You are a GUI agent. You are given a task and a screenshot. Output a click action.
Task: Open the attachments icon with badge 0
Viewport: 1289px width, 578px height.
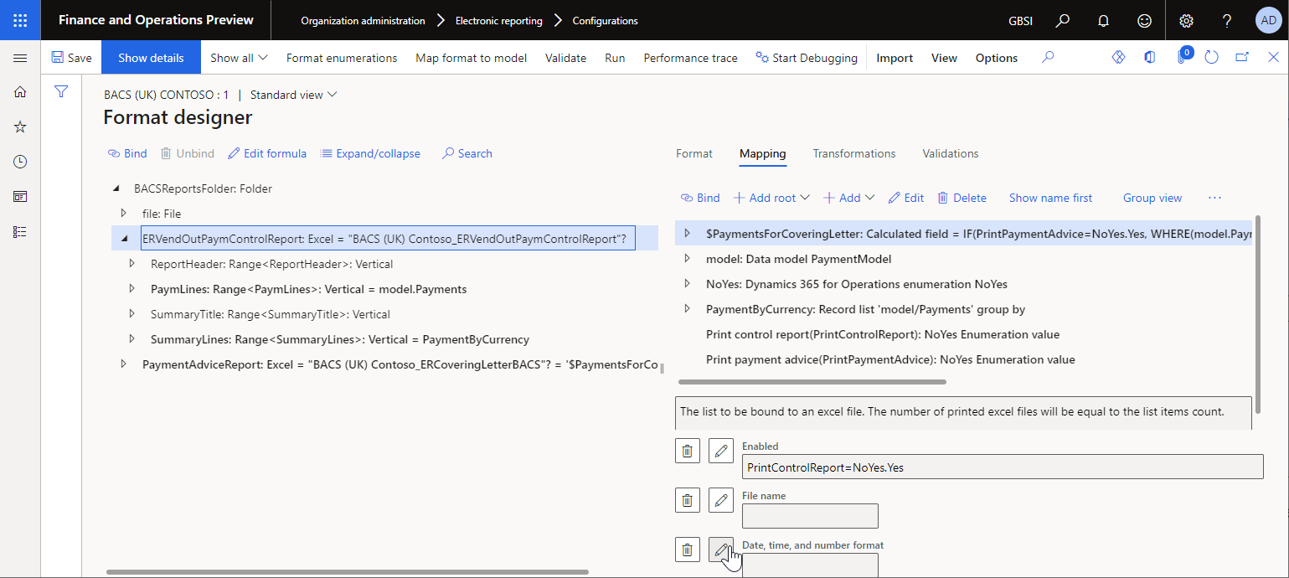click(x=1182, y=57)
